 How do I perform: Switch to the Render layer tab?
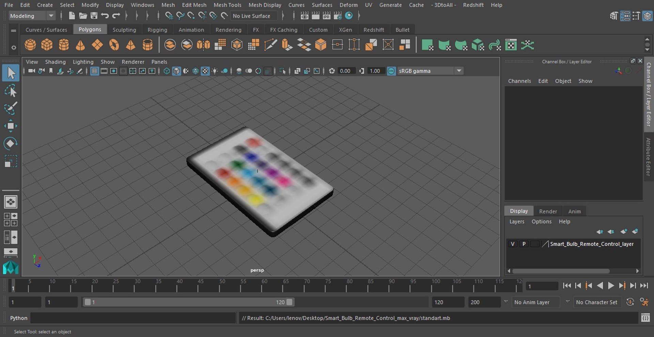[x=548, y=211]
